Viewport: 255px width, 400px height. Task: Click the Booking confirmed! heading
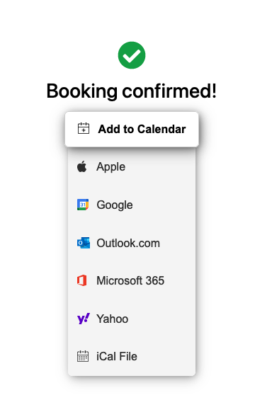click(132, 91)
